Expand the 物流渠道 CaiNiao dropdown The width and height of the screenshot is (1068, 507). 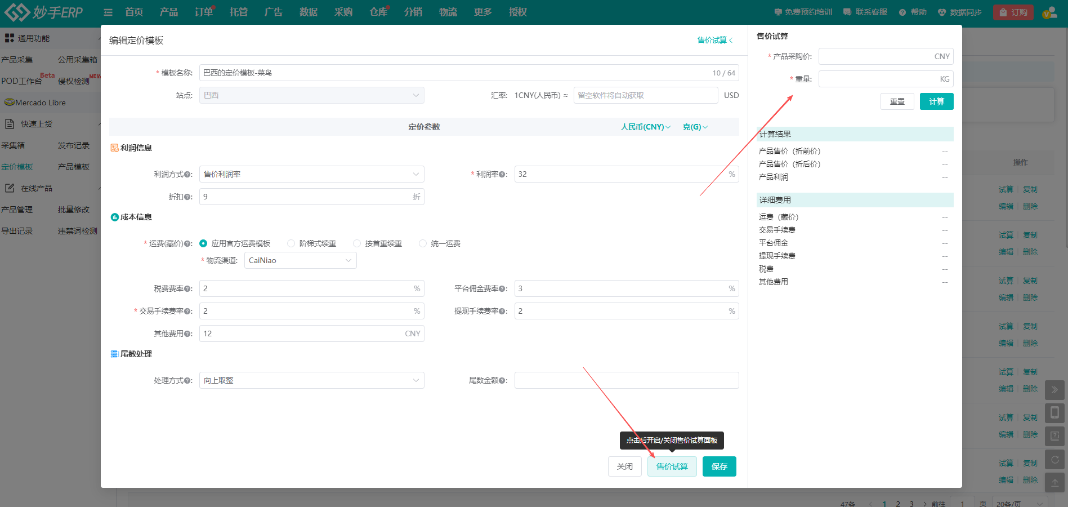(300, 260)
